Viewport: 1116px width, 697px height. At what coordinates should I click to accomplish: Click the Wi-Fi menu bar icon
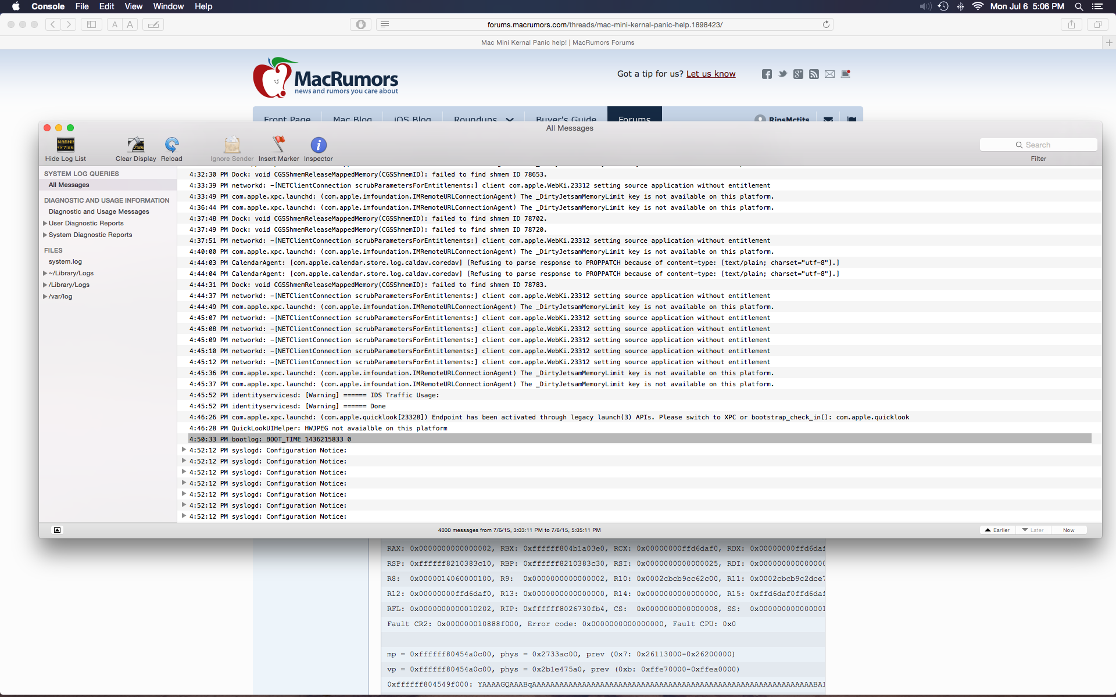[x=978, y=6]
